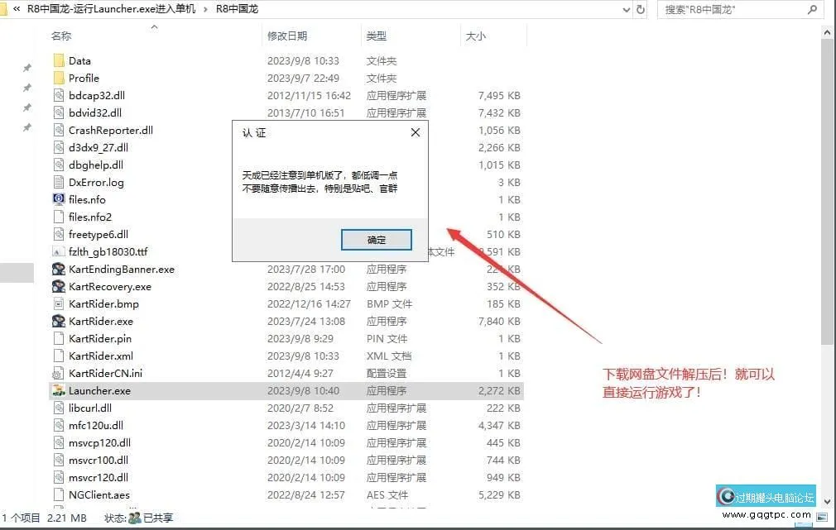Open KartRecovery.exe
Screen dimensions: 836x530
[x=107, y=286]
